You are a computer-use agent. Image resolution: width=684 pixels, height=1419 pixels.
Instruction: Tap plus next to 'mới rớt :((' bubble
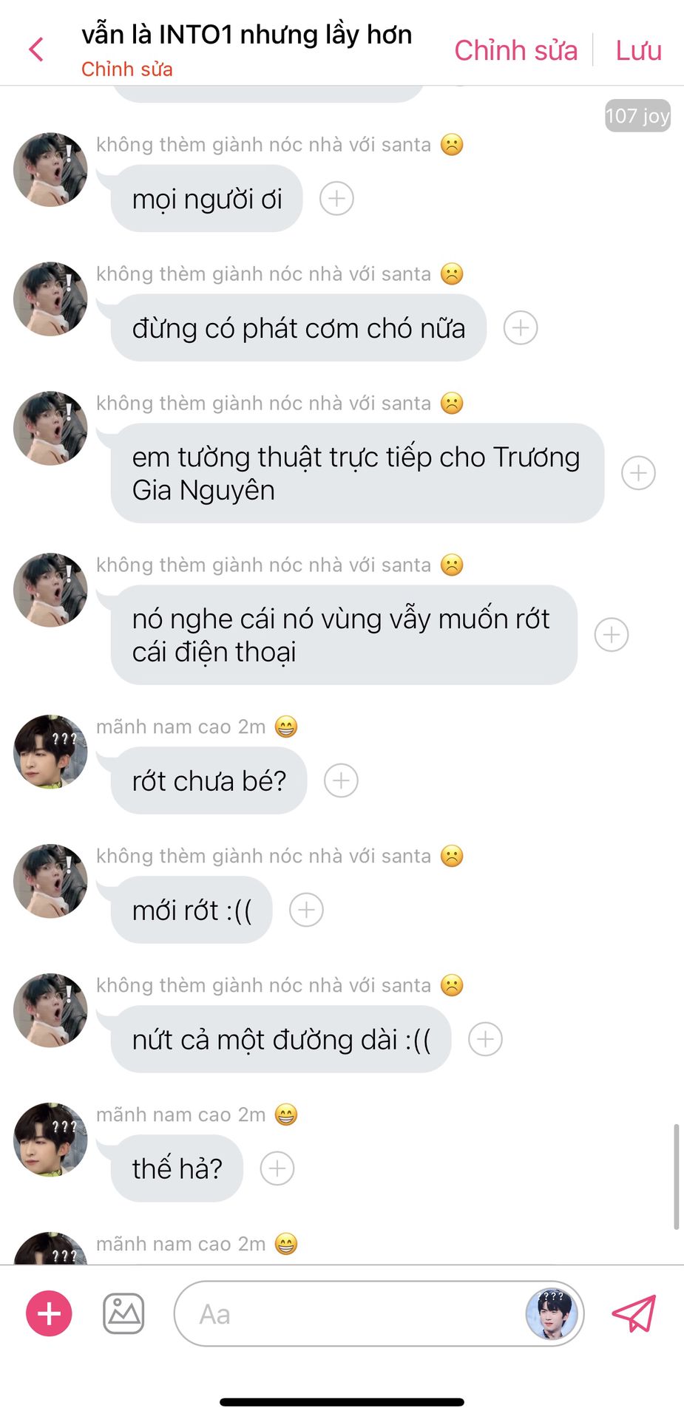306,910
